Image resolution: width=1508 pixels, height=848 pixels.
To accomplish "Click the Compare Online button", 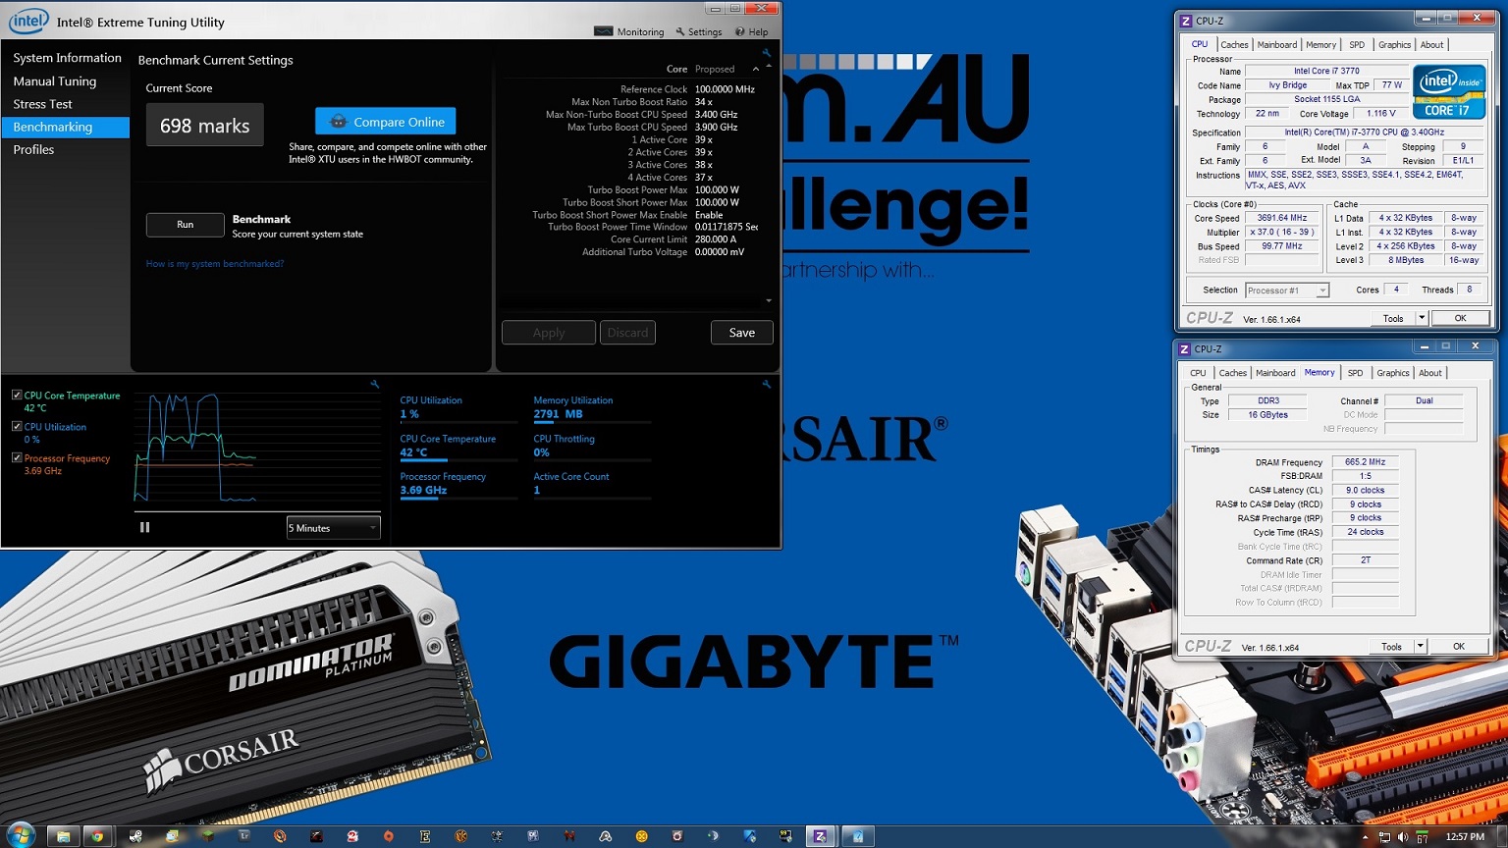I will tap(386, 122).
